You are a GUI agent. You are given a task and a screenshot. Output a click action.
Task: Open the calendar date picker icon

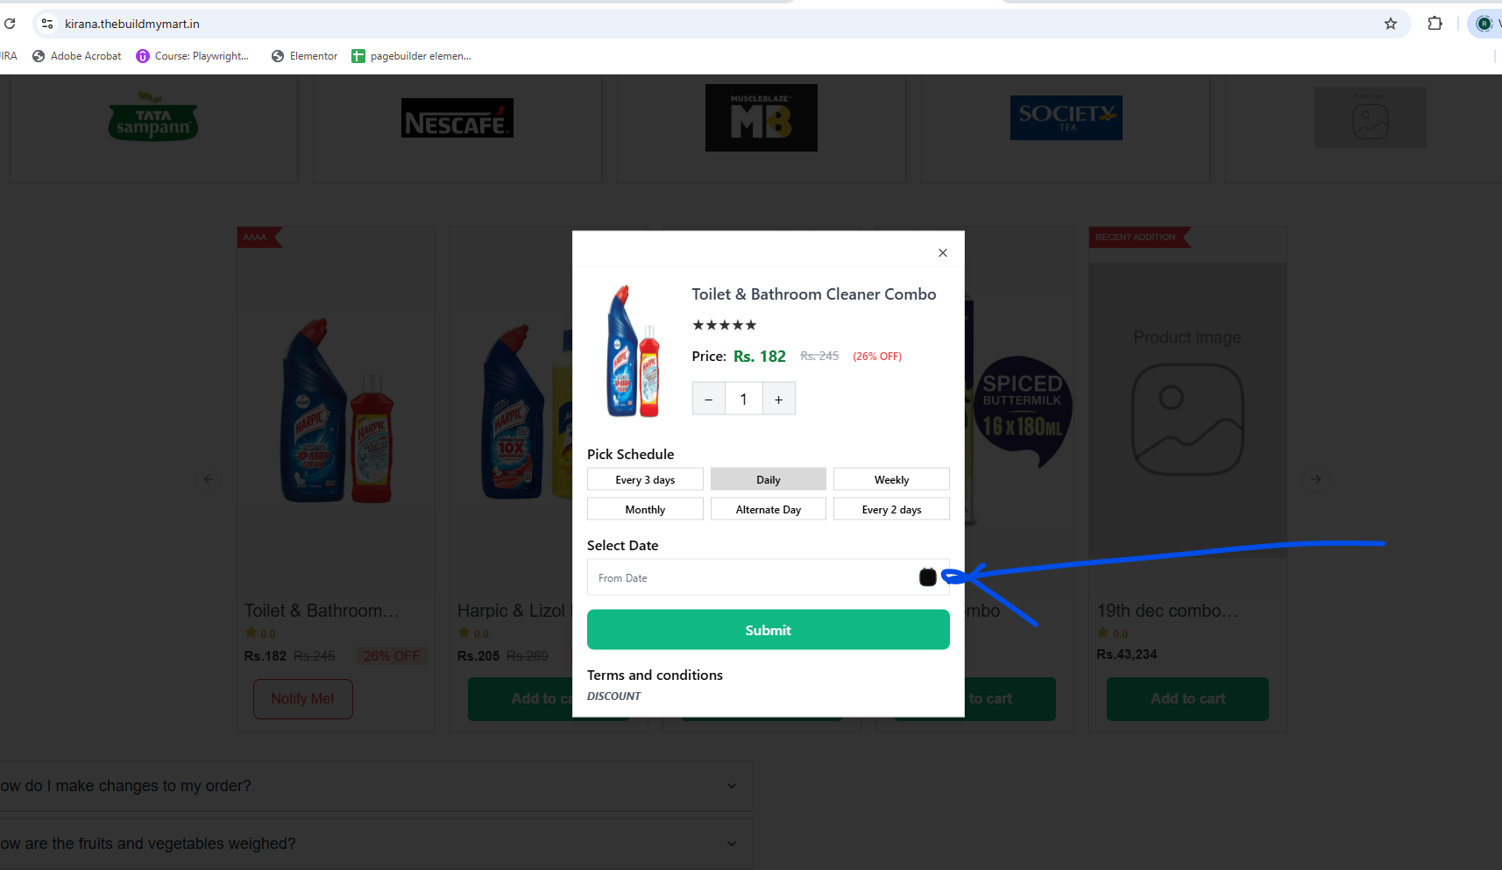pos(928,576)
